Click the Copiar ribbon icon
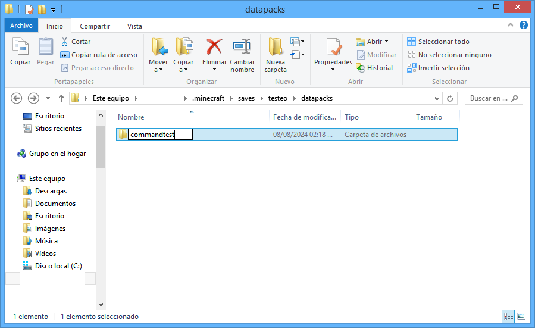Image resolution: width=535 pixels, height=328 pixels. (20, 47)
